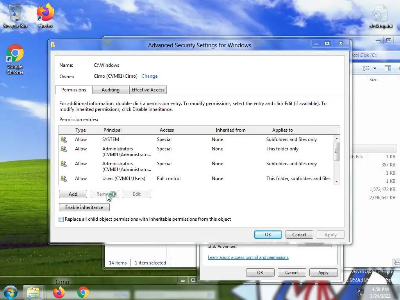Click the Size column header in Explorer
The image size is (400, 300).
[x=373, y=80]
